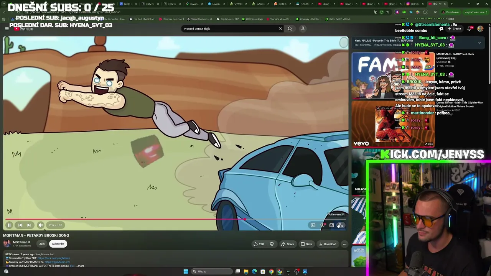Viewport: 491px width, 276px height.
Task: Open the YouTube Video Do... bookmark
Action: tap(278, 19)
